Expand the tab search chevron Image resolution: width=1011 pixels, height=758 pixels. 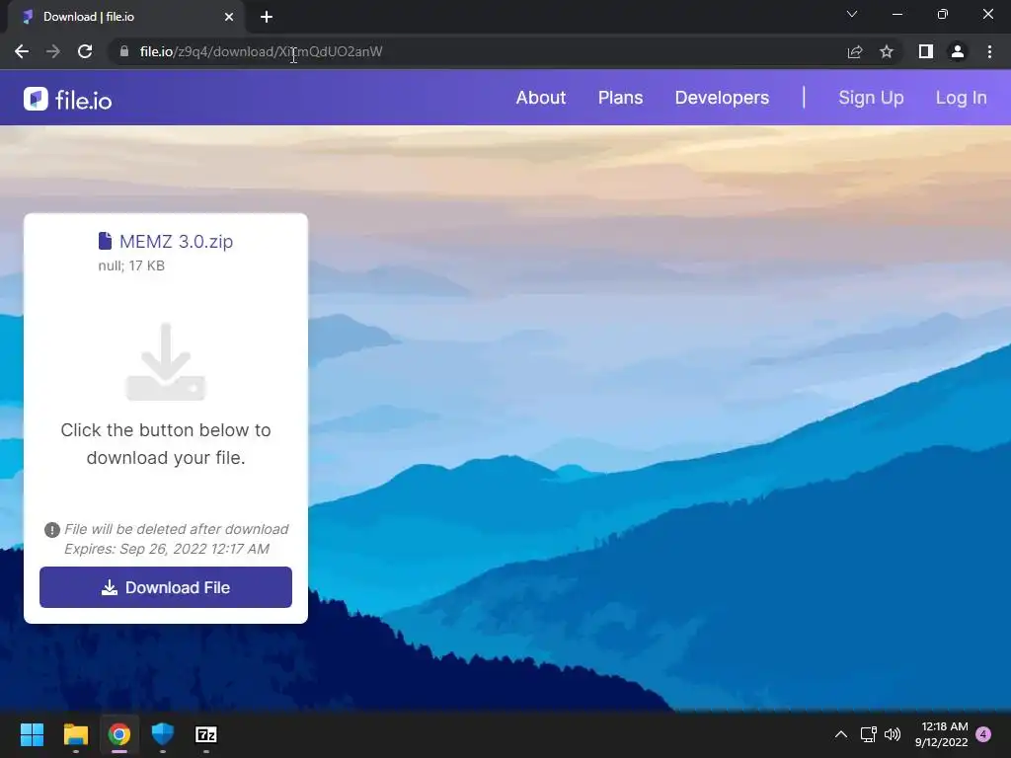pos(852,14)
